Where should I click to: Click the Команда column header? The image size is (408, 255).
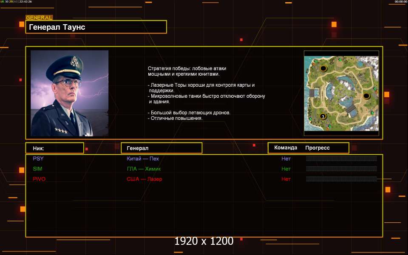coord(286,148)
